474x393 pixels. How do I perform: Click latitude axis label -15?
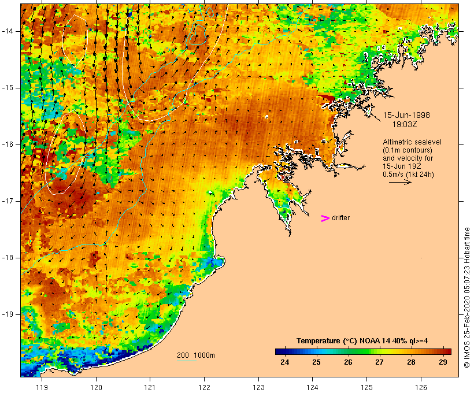click(8, 88)
